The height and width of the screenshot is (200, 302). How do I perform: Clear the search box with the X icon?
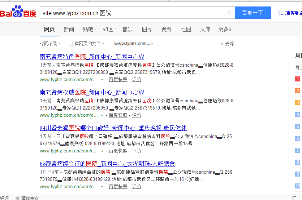229,13
